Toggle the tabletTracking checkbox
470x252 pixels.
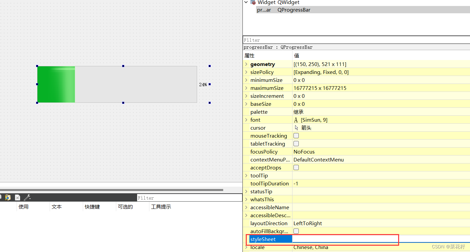click(x=296, y=144)
